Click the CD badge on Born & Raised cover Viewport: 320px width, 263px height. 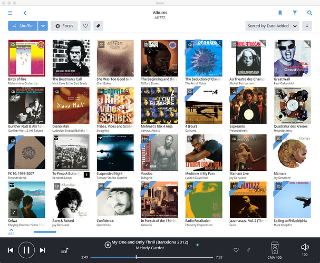(57, 186)
